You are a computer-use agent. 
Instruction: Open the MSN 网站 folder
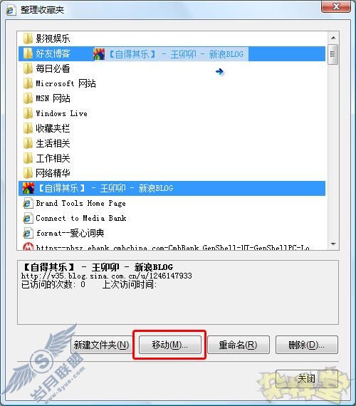53,98
